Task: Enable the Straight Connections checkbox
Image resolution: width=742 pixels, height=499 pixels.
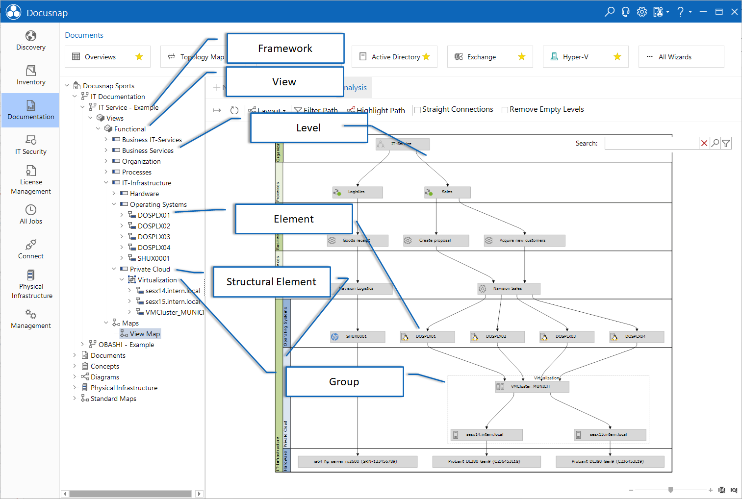Action: coord(417,110)
